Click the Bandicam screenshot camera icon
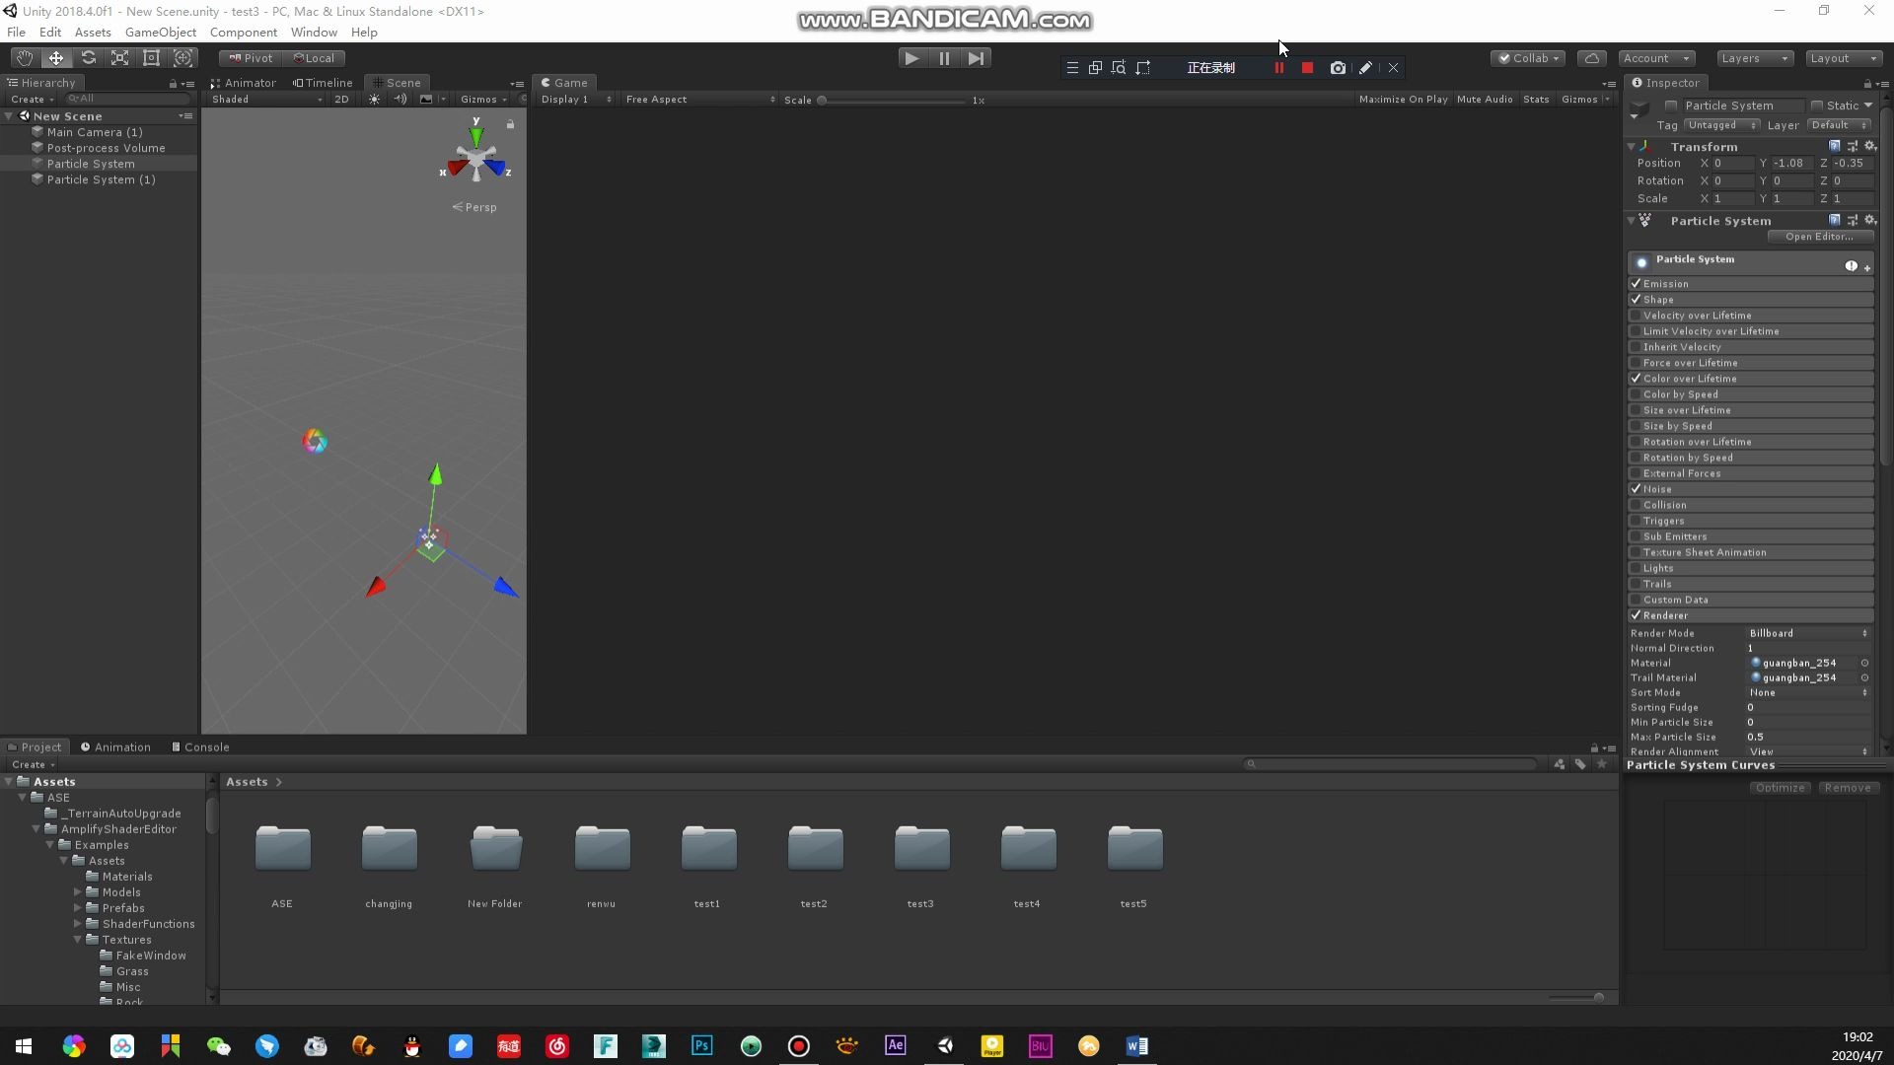The width and height of the screenshot is (1894, 1065). click(1338, 68)
